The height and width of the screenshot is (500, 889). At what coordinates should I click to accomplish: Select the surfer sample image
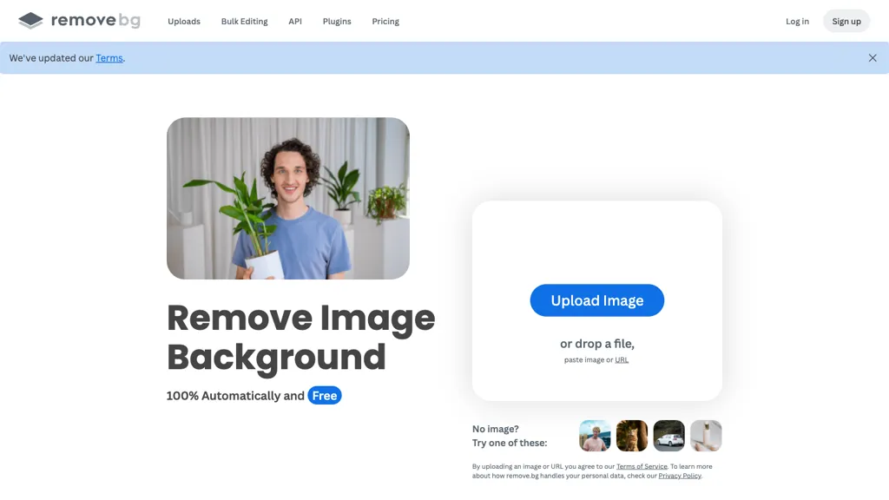tap(595, 435)
